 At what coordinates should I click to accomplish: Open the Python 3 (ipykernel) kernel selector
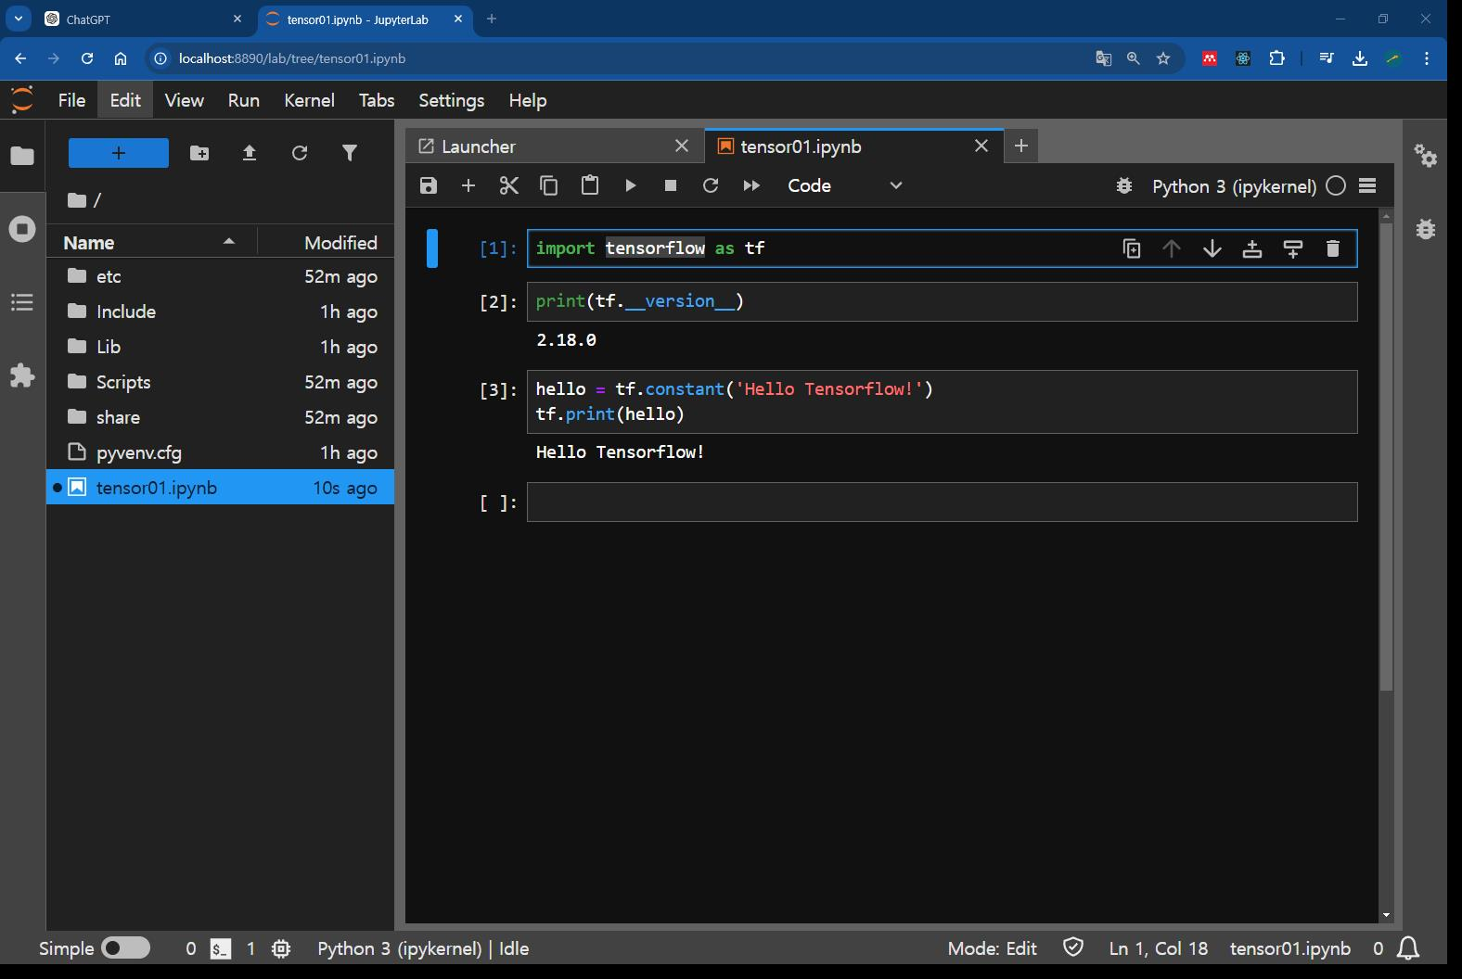(1234, 186)
